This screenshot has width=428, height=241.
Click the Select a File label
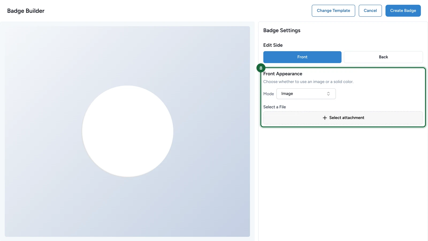click(274, 107)
